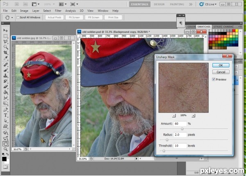Screen dimensions: 246x176
Task: Toggle Quick Mask mode icon
Action: coord(5,167)
